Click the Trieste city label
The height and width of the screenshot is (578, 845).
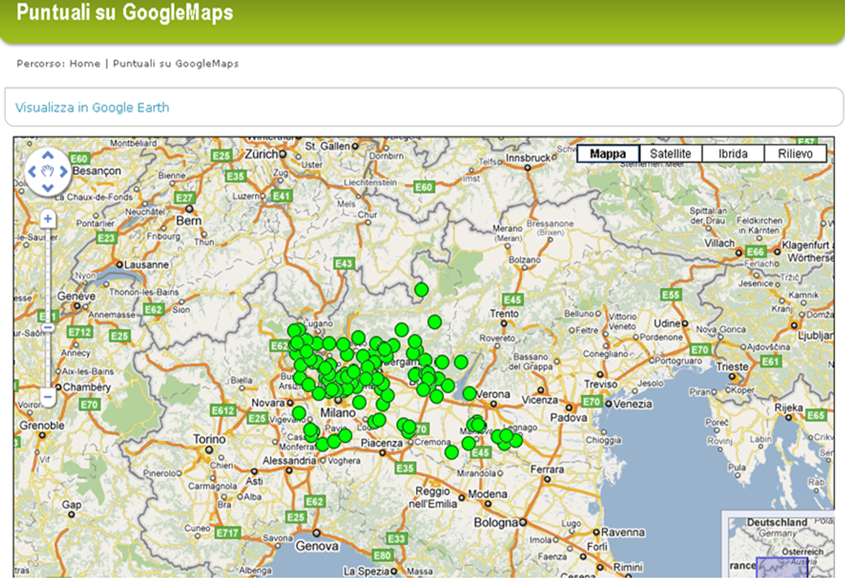732,366
